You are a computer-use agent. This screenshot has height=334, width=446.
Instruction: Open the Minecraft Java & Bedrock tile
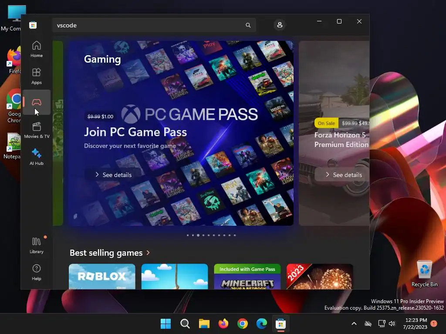[x=247, y=277]
